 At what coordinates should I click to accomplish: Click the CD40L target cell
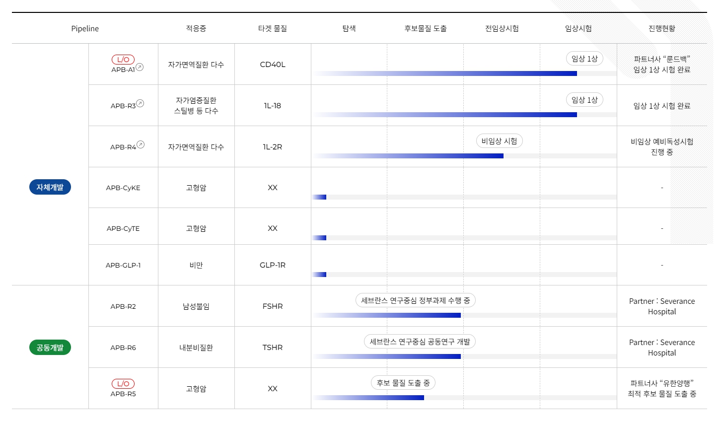click(273, 65)
